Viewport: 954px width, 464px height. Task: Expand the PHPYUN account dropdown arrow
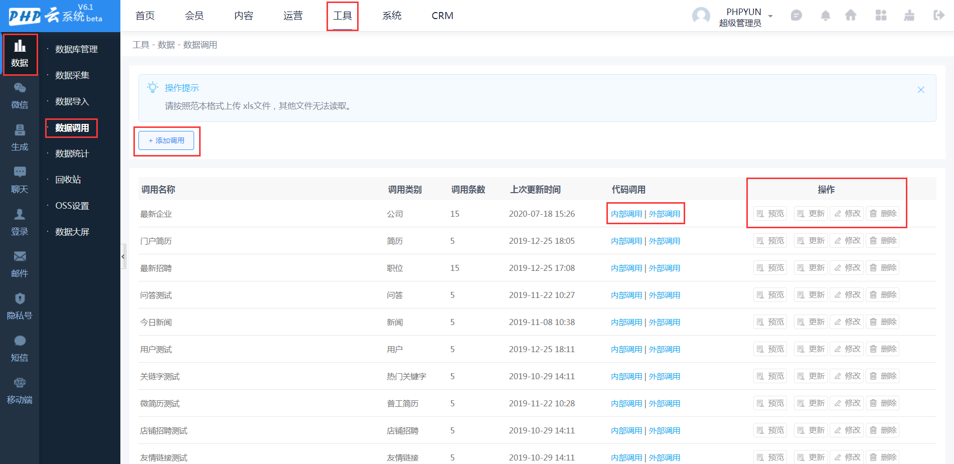(x=770, y=16)
